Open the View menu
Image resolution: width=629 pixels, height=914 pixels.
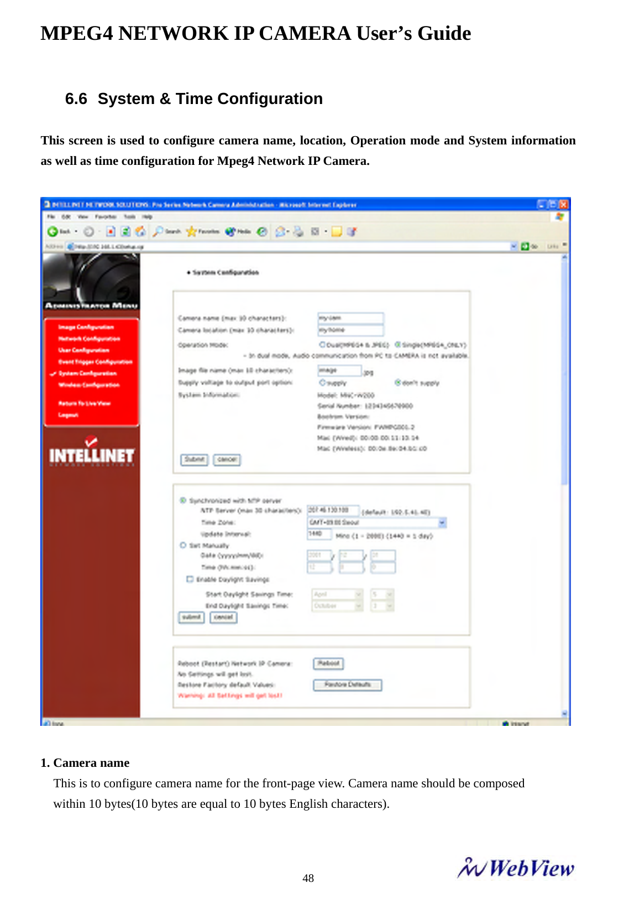[x=83, y=217]
